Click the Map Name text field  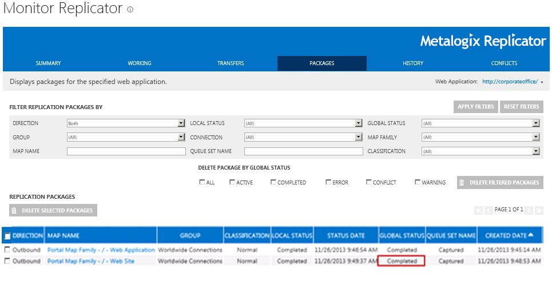click(x=126, y=151)
